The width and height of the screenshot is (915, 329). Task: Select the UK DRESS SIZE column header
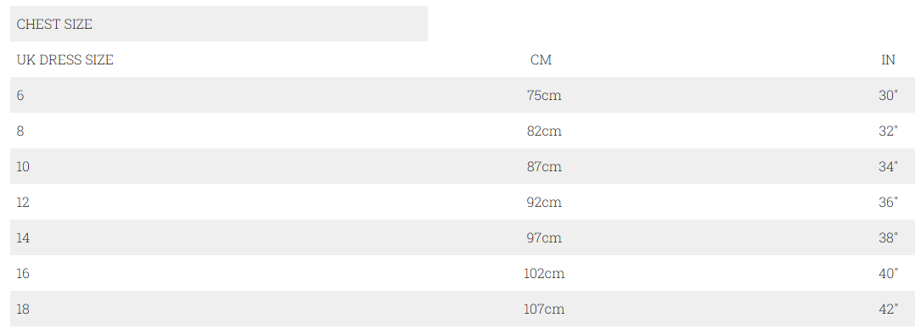click(x=65, y=59)
